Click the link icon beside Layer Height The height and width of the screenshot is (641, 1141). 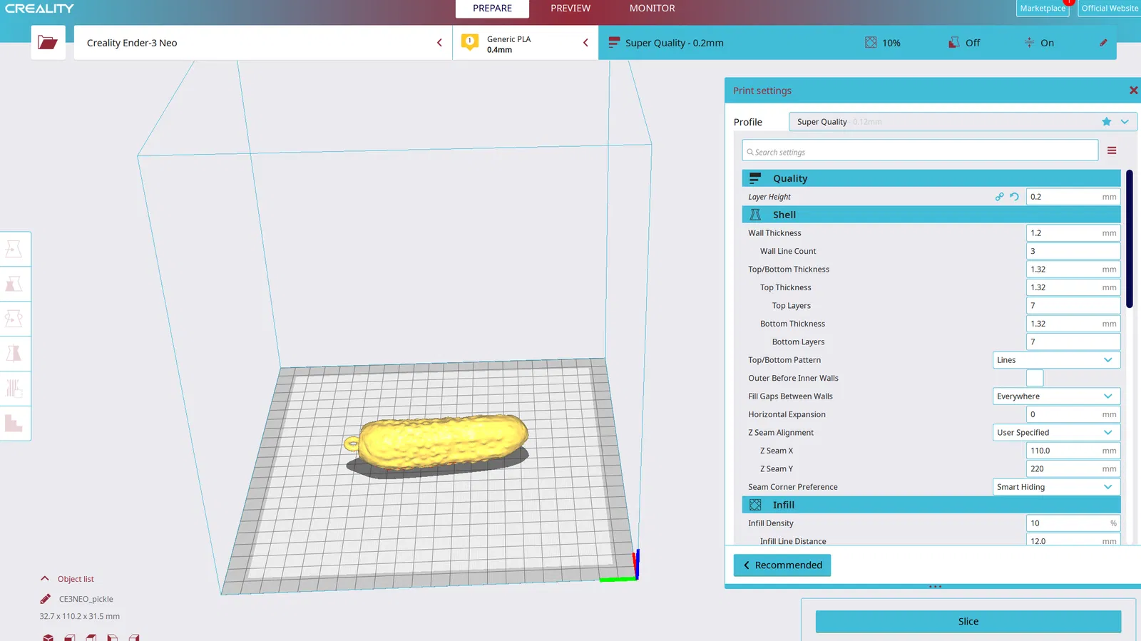coord(999,197)
